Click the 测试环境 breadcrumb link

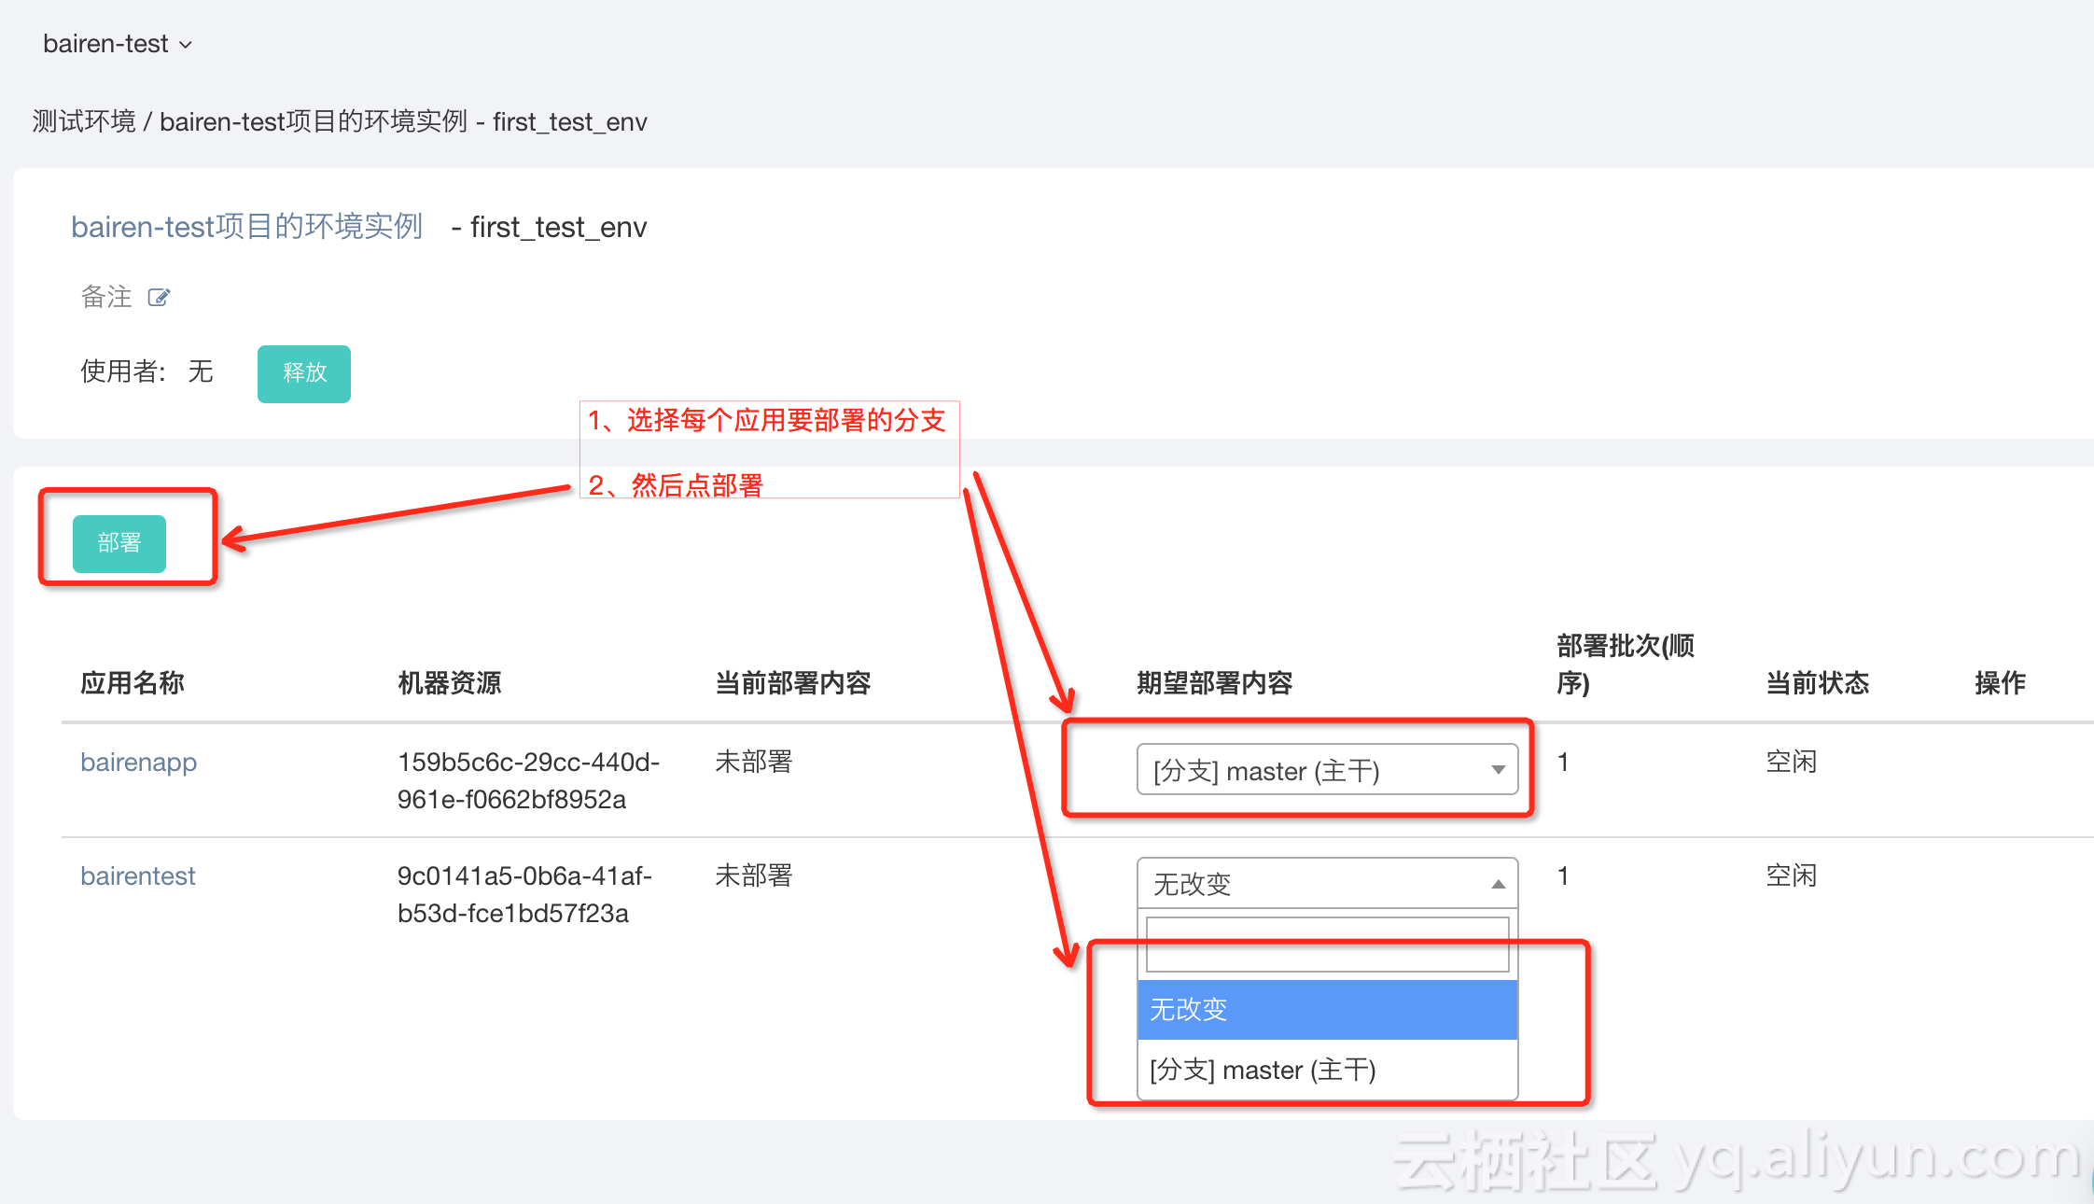84,121
